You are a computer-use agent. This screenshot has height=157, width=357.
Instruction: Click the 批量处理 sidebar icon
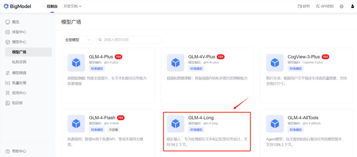(x=8, y=83)
